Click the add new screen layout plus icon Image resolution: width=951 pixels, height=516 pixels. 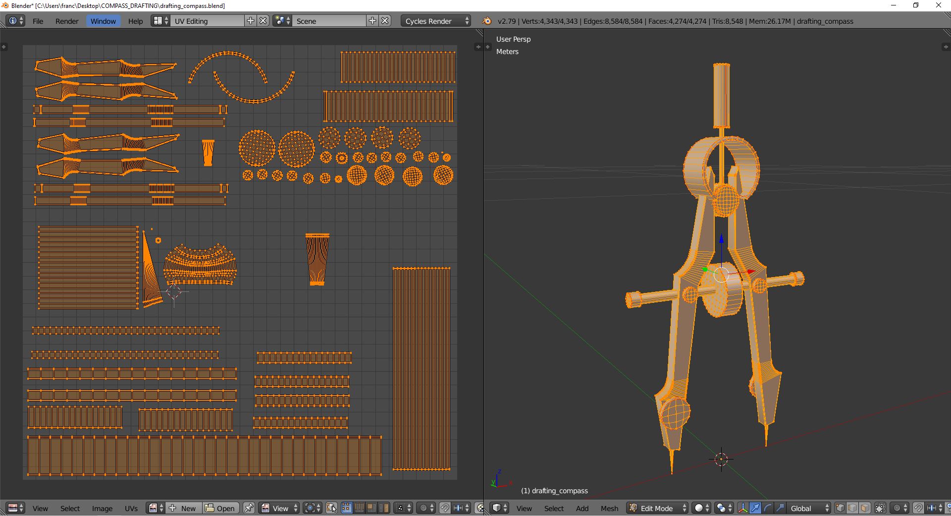[251, 21]
